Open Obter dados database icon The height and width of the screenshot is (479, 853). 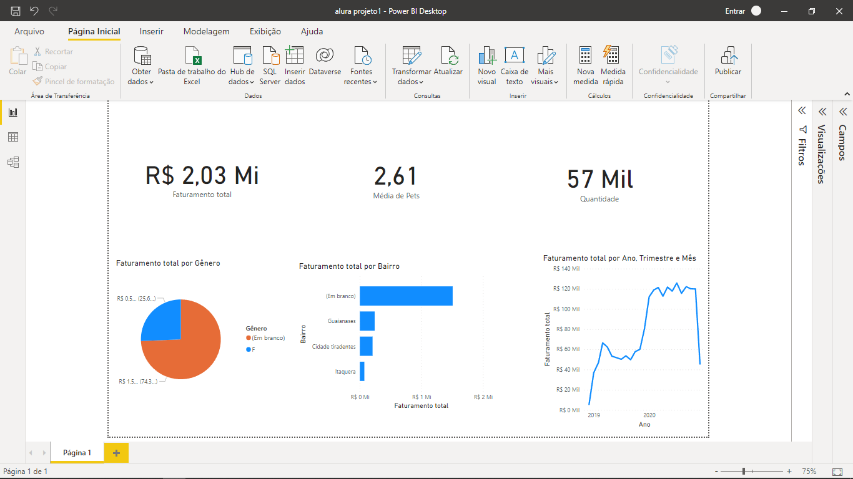(x=143, y=56)
